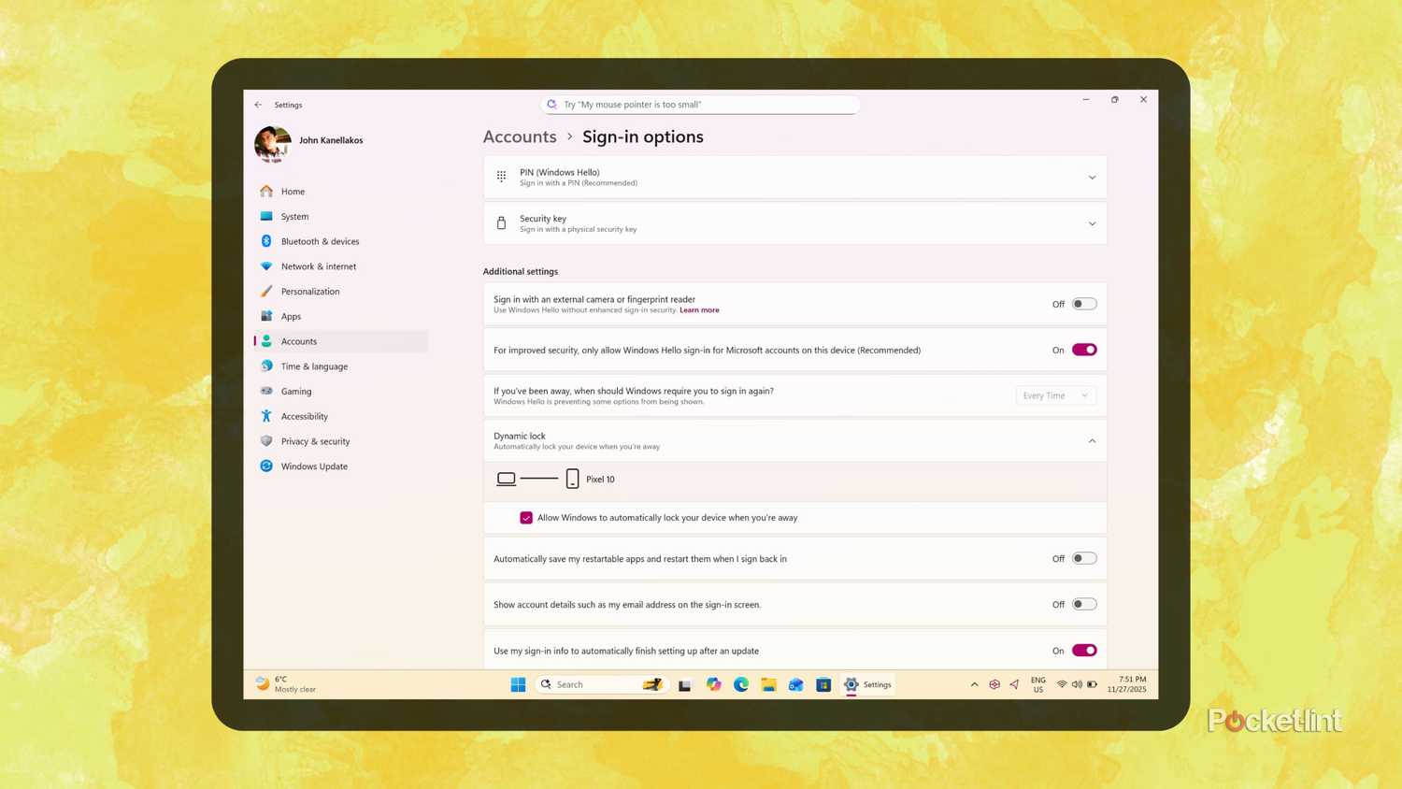The width and height of the screenshot is (1402, 789).
Task: Open Network & internet settings
Action: pyautogui.click(x=319, y=266)
